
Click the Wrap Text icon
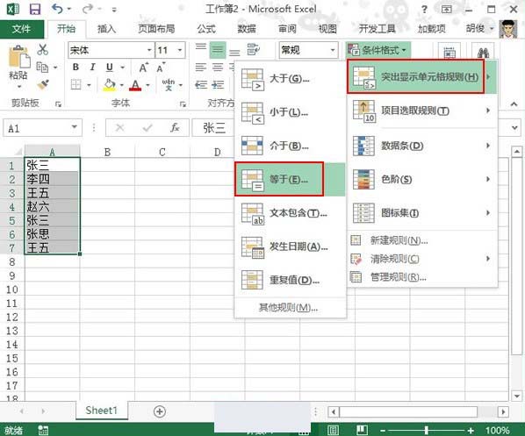pos(254,49)
